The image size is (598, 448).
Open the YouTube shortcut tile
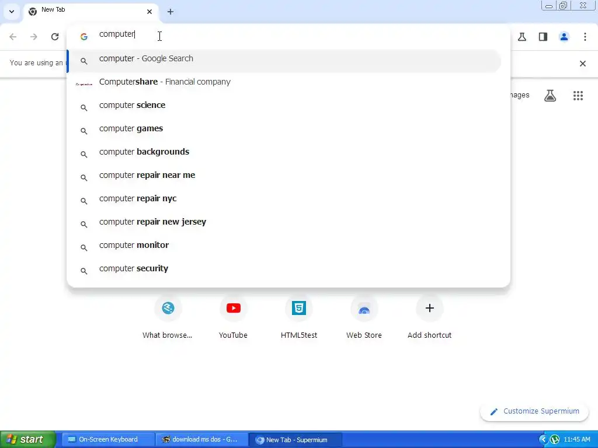point(233,317)
